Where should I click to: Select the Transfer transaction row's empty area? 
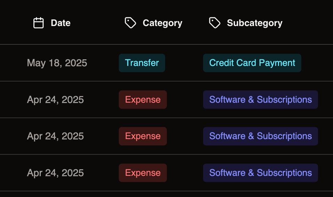tap(317, 63)
